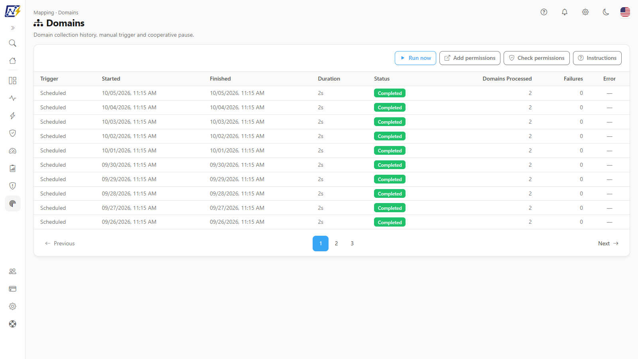Open notifications bell in header
Viewport: 638px width, 359px height.
[x=565, y=12]
